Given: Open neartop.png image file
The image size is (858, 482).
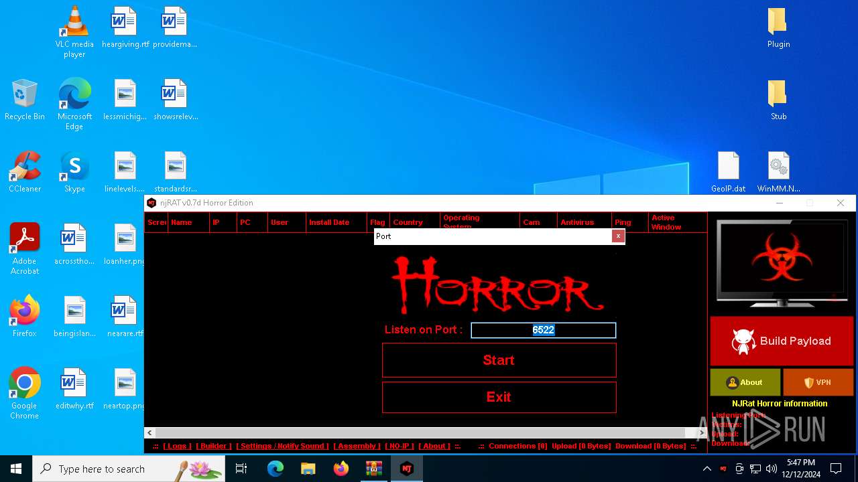Looking at the screenshot, I should pos(125,389).
